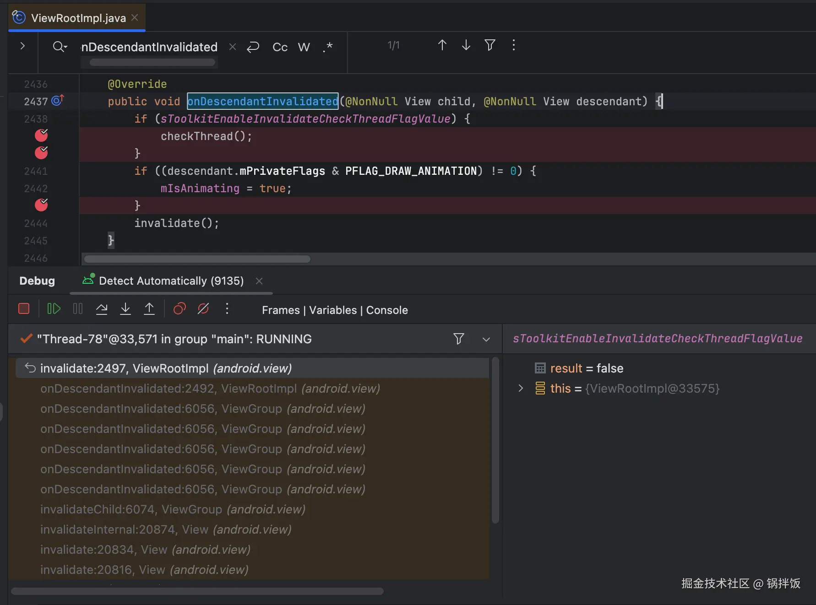
Task: Open the Frames | Variables | Console layout
Action: [x=335, y=310]
